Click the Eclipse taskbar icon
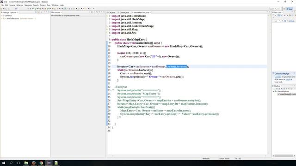 click(x=49, y=163)
